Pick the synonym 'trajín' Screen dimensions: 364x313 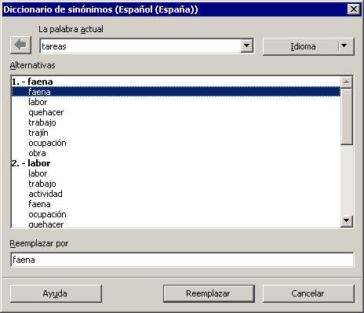38,133
